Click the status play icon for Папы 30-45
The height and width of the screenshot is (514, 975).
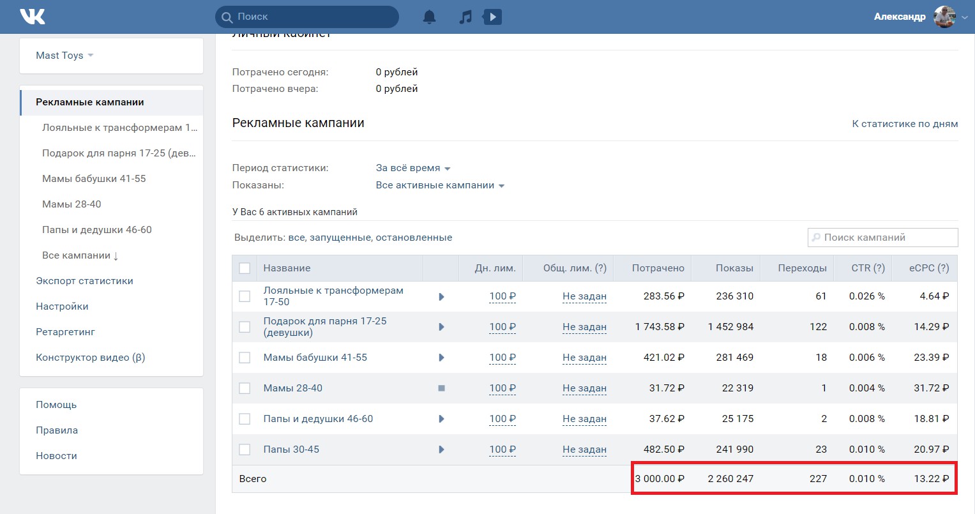pos(441,450)
